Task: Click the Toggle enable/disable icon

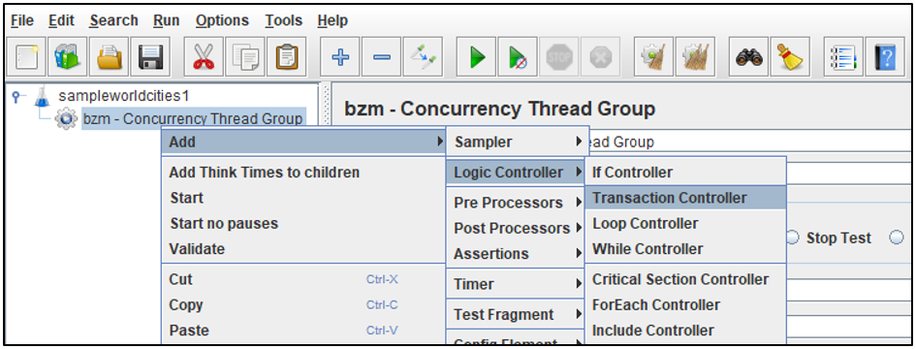Action: (423, 57)
